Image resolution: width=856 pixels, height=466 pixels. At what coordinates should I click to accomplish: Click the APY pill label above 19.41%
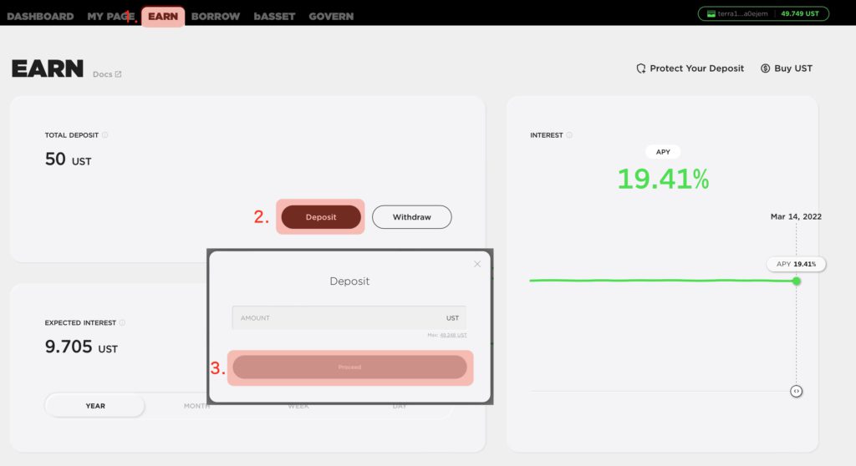tap(663, 152)
